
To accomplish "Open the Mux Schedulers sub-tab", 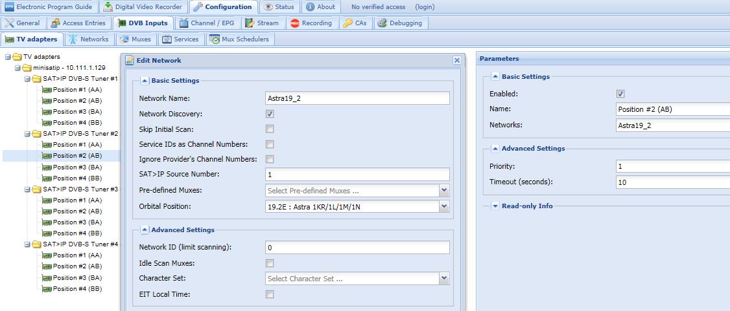I will [241, 39].
